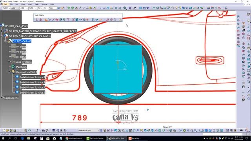
Task: Click the New document icon in bottom toolbar
Action: tap(4, 130)
